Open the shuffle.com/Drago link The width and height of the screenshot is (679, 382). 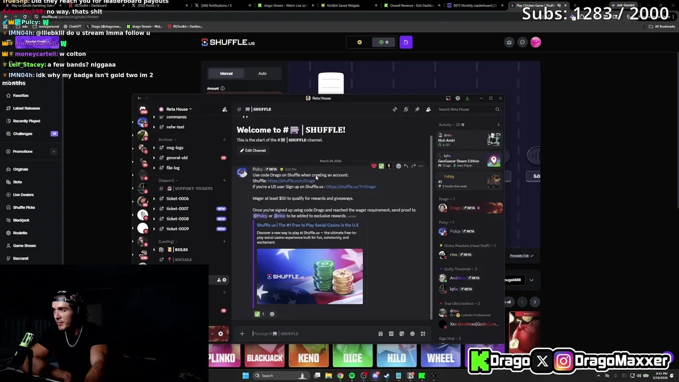pyautogui.click(x=291, y=181)
